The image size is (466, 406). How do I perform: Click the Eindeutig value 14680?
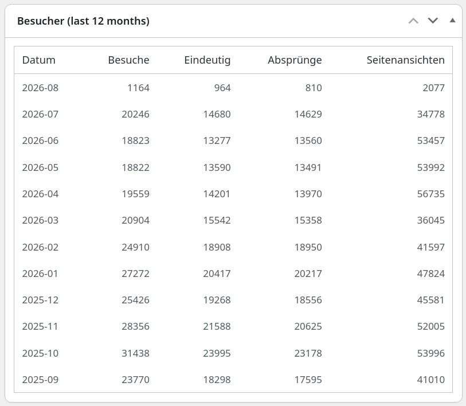(217, 114)
